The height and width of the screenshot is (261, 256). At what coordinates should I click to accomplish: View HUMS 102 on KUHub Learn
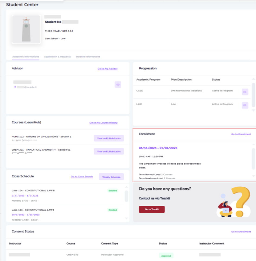[109, 138]
